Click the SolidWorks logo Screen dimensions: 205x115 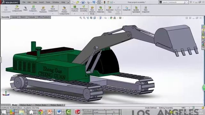pos(10,2)
